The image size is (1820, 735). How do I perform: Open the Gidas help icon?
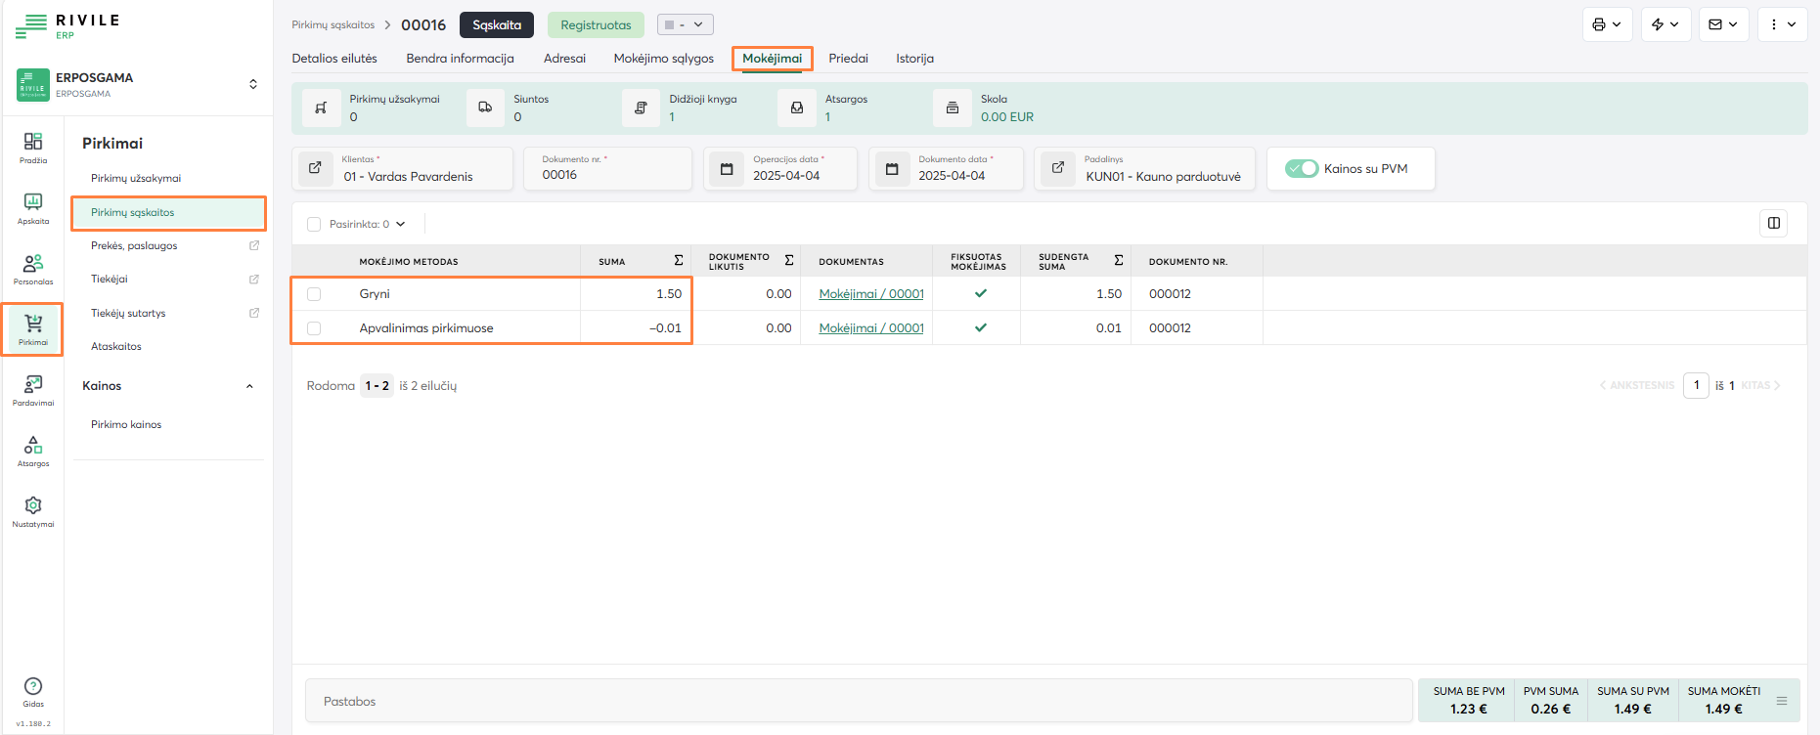33,690
